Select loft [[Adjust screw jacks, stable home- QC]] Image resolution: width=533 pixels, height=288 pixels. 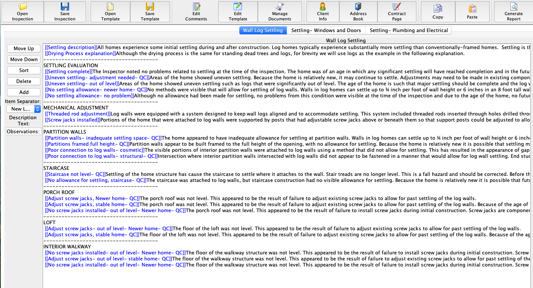coord(92,234)
